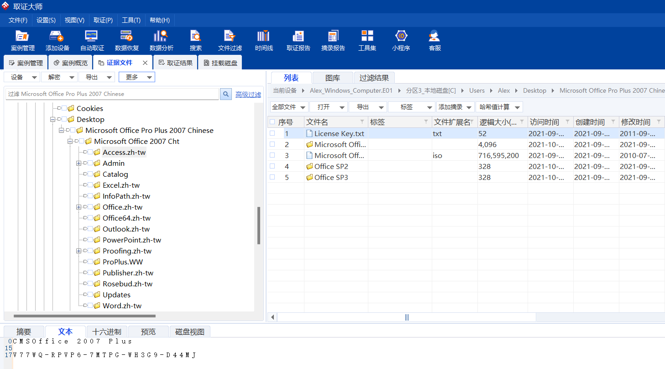Open the 工具(T) menu
This screenshot has width=665, height=369.
coord(131,20)
